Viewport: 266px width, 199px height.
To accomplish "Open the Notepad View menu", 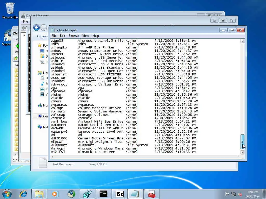I will click(x=85, y=36).
